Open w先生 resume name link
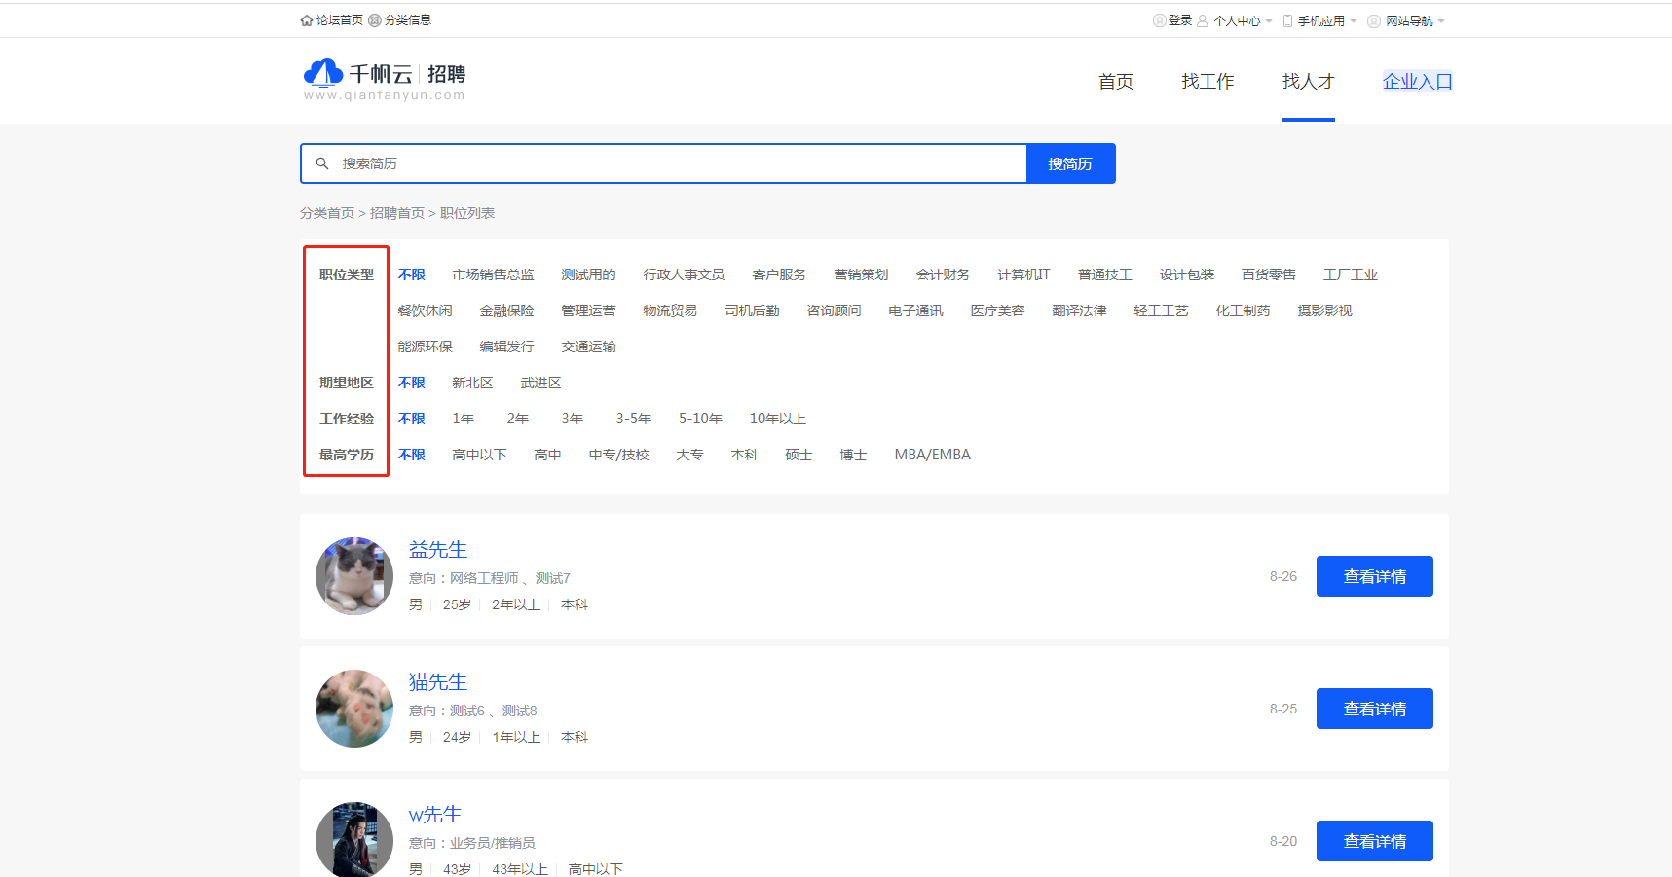This screenshot has height=877, width=1672. (435, 815)
